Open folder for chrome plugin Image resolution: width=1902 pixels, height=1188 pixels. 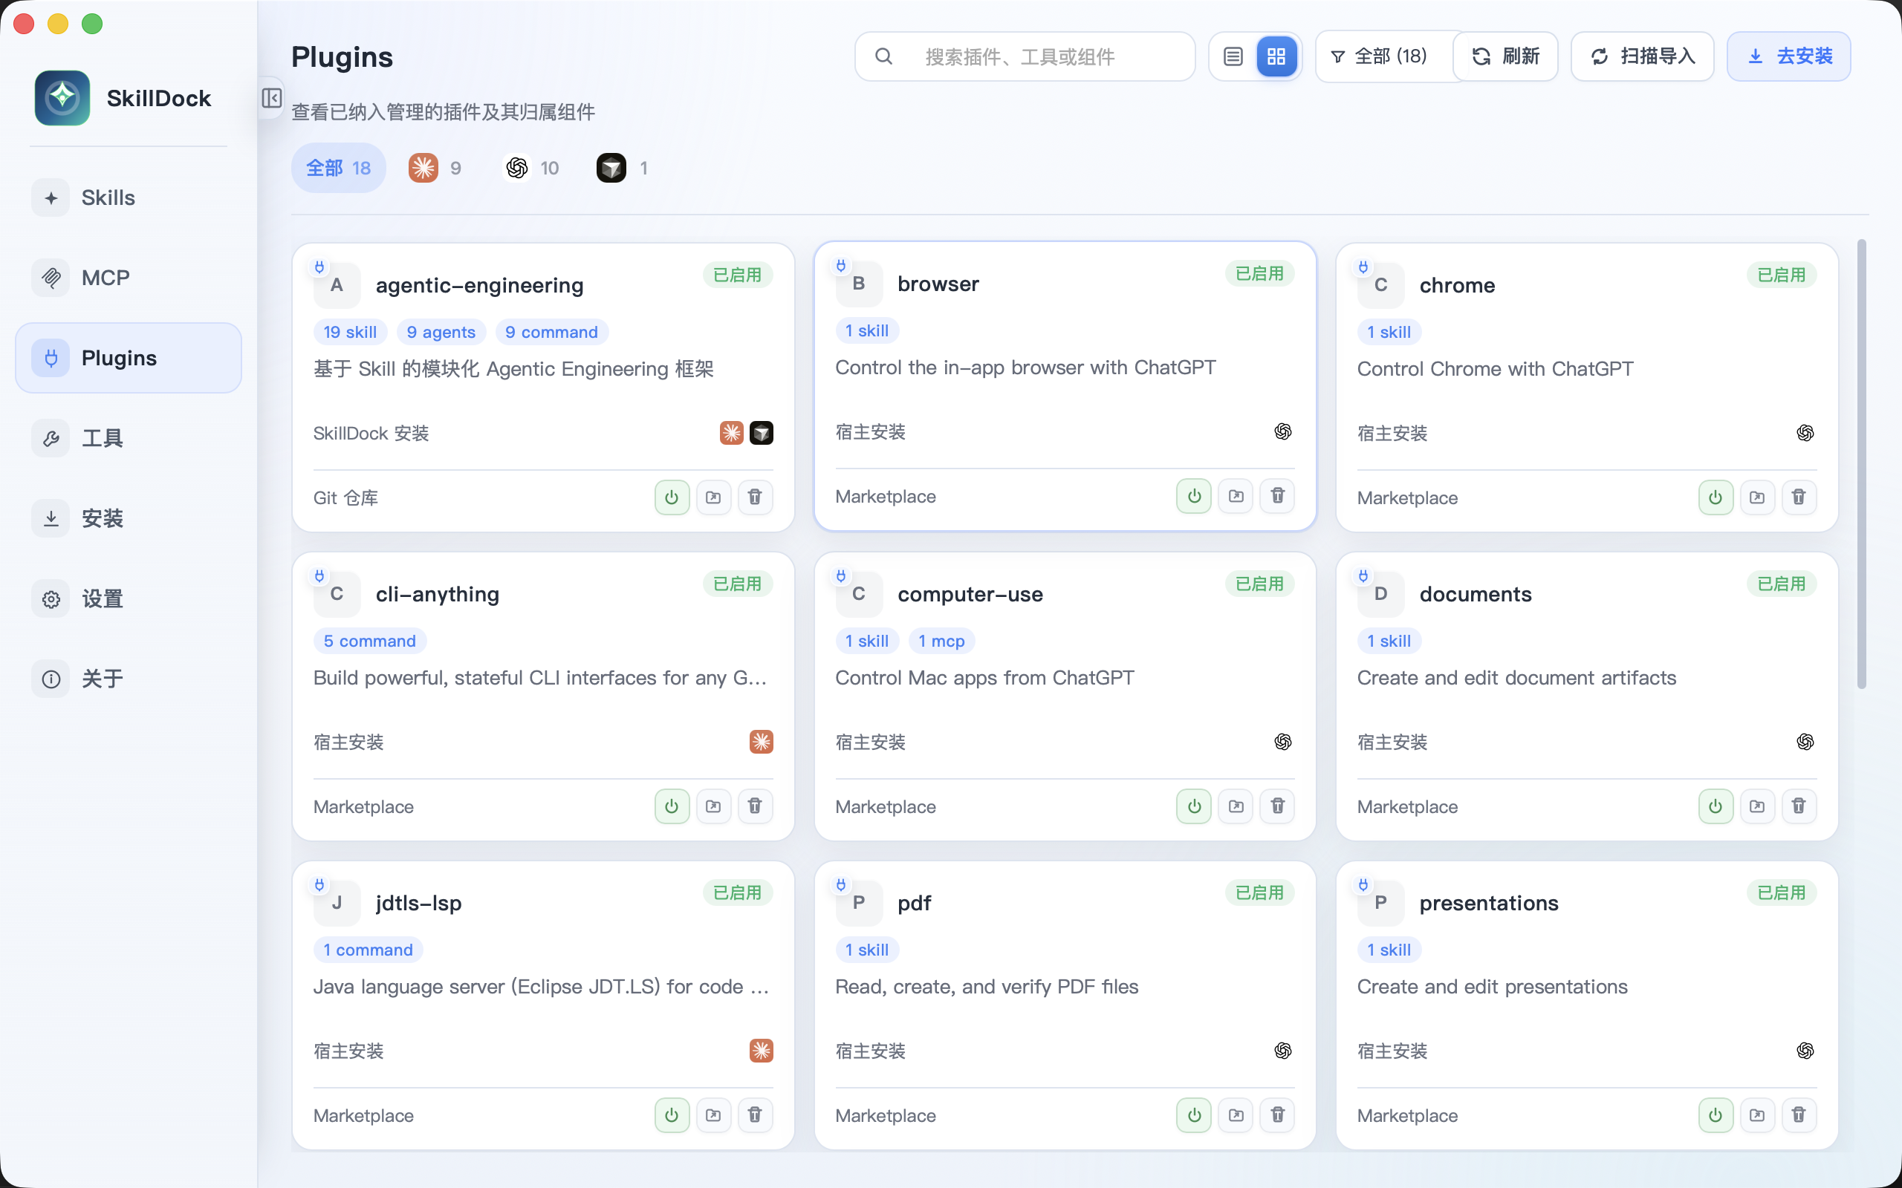pyautogui.click(x=1757, y=497)
